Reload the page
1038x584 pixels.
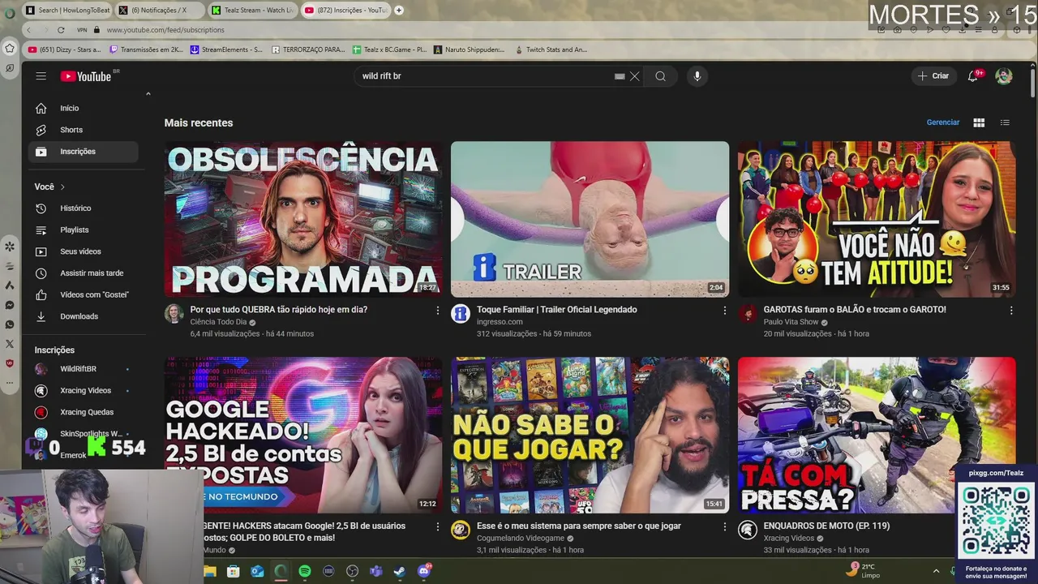pos(61,30)
